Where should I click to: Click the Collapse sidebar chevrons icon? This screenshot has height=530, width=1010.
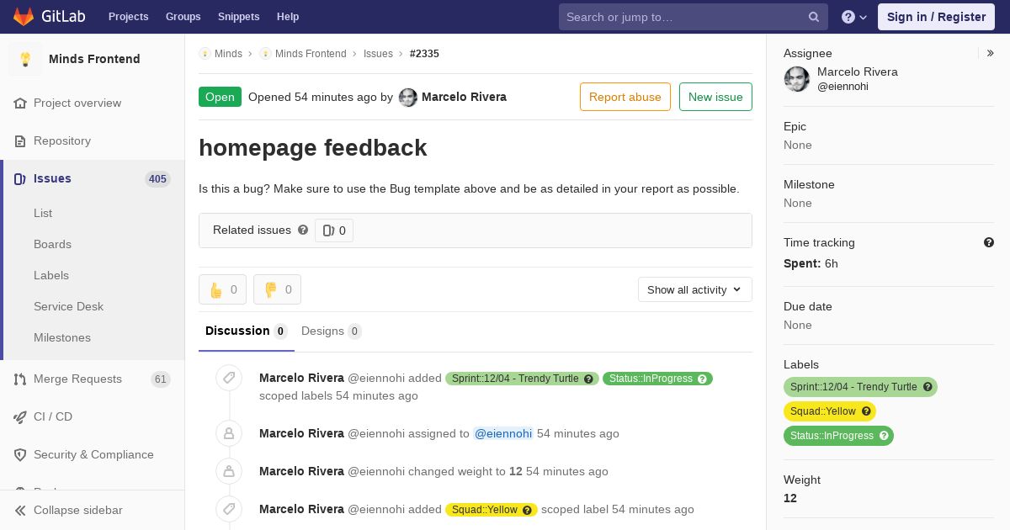[x=20, y=510]
